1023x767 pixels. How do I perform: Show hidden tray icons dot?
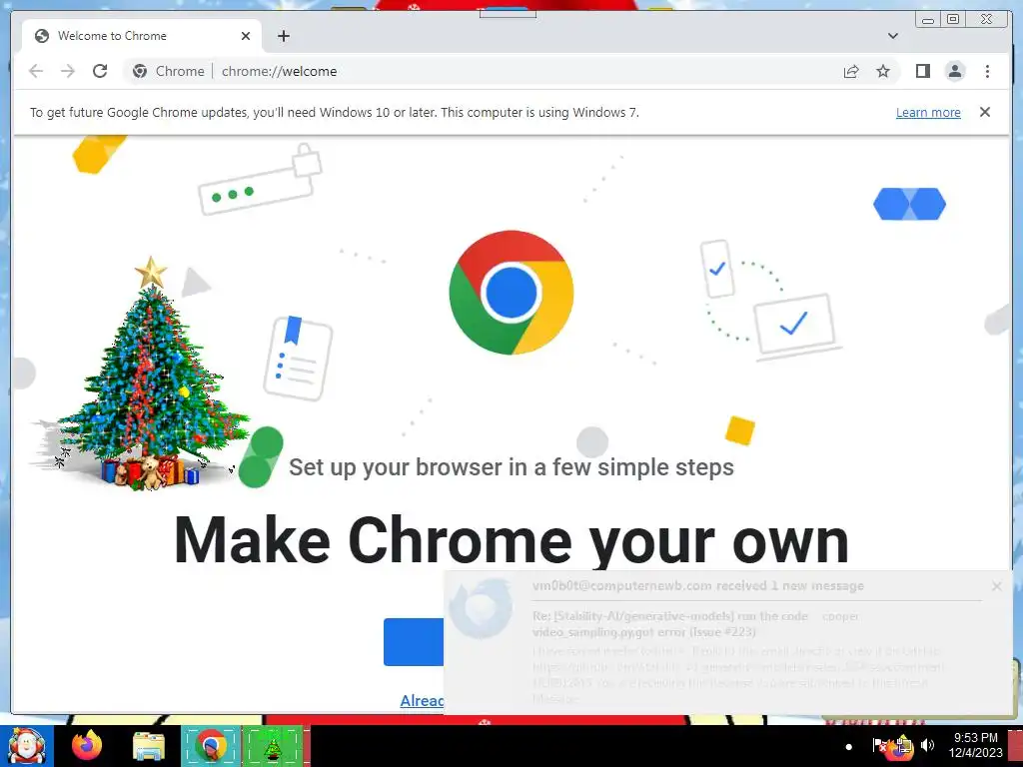(x=848, y=747)
